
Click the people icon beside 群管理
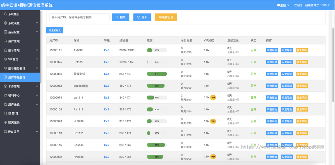coord(6,113)
